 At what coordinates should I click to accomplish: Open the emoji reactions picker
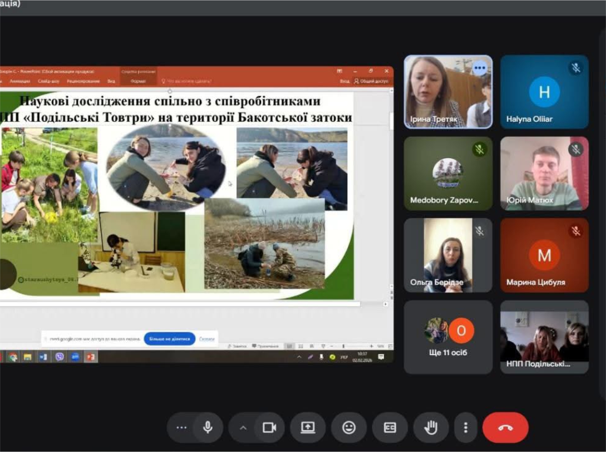tap(348, 427)
